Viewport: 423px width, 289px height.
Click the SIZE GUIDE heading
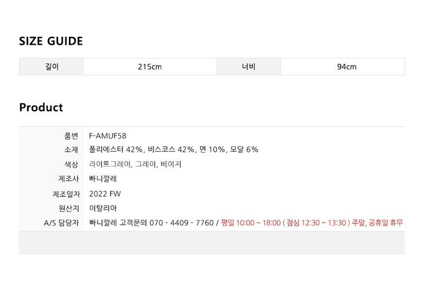click(51, 41)
